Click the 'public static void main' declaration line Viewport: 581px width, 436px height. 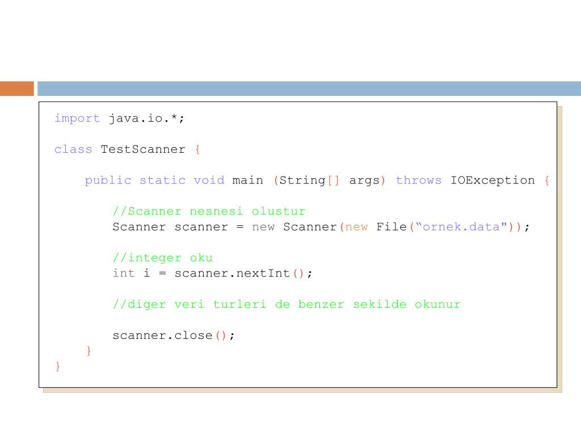point(317,181)
